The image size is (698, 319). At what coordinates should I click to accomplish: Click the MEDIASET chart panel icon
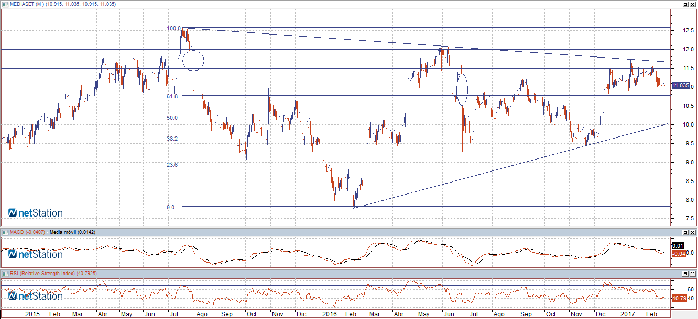5,4
